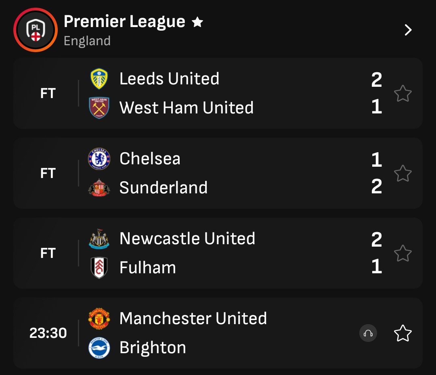Click the Chelsea club crest
This screenshot has height=375, width=436.
[99, 159]
